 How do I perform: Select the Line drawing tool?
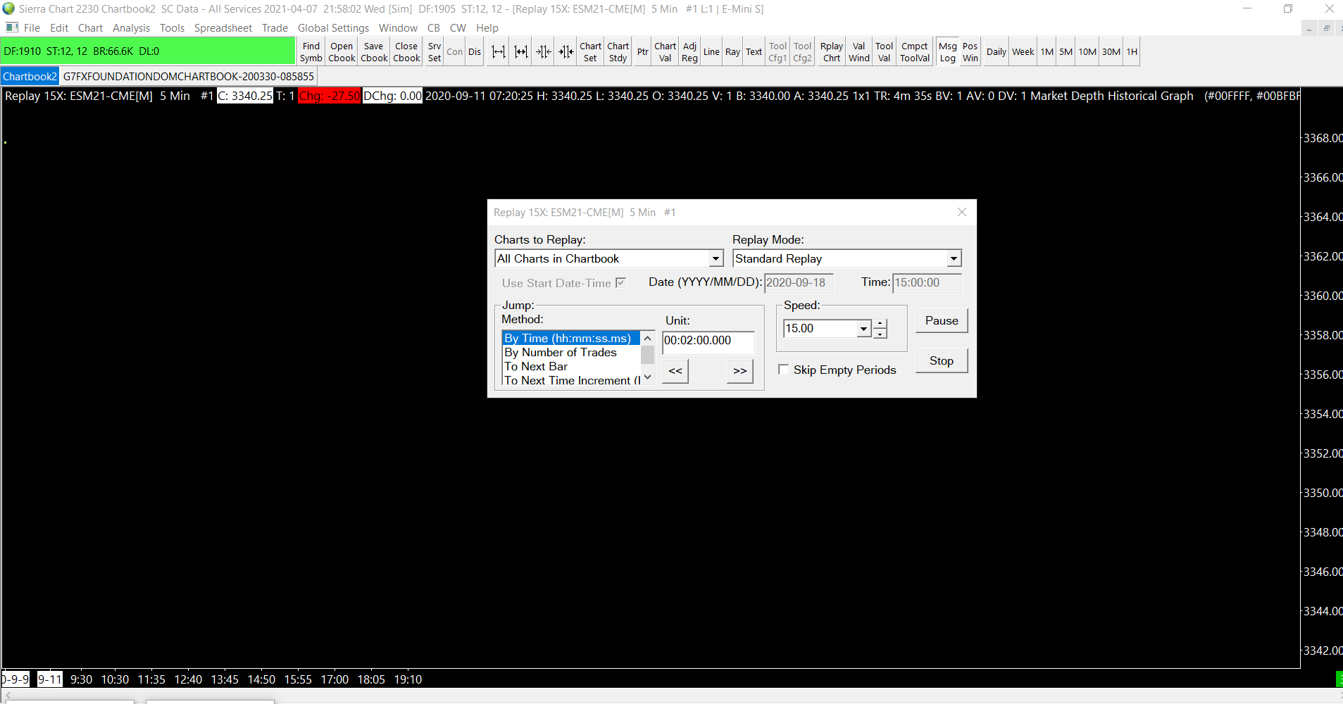711,52
